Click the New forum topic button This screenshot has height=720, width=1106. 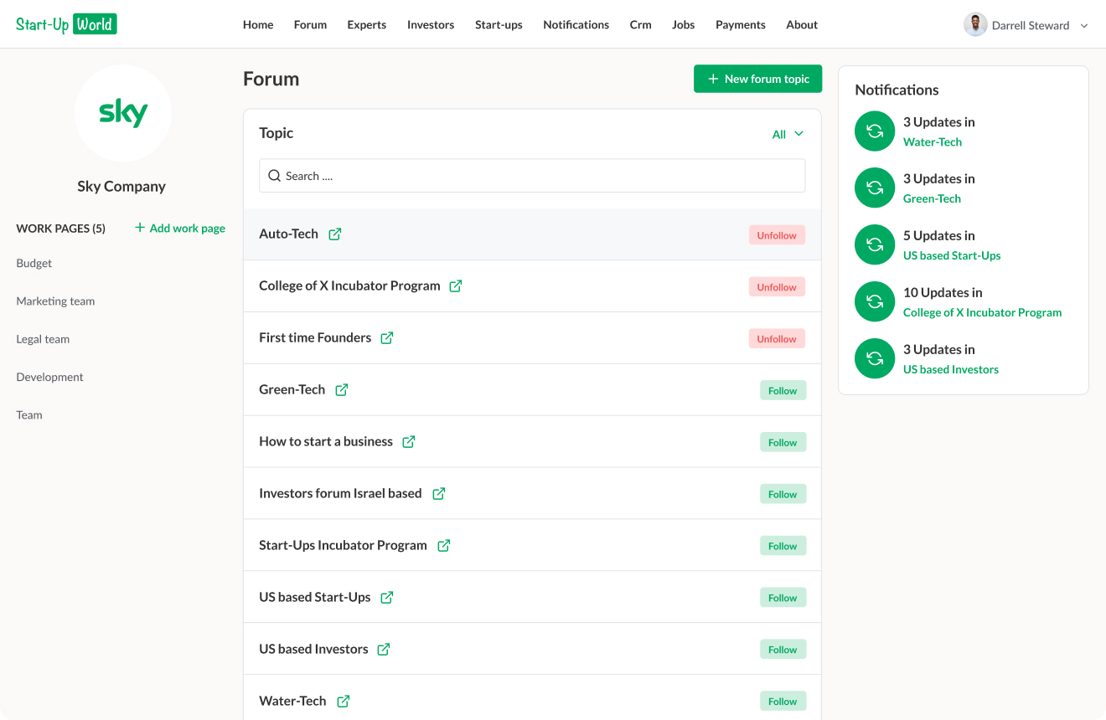(757, 79)
